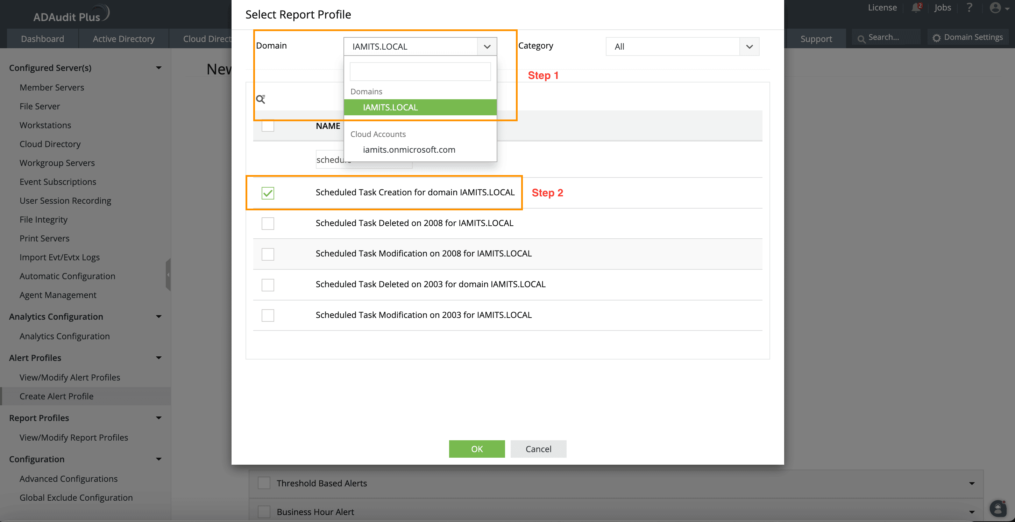Expand the Threshold Based Alerts panel arrow

tap(972, 484)
